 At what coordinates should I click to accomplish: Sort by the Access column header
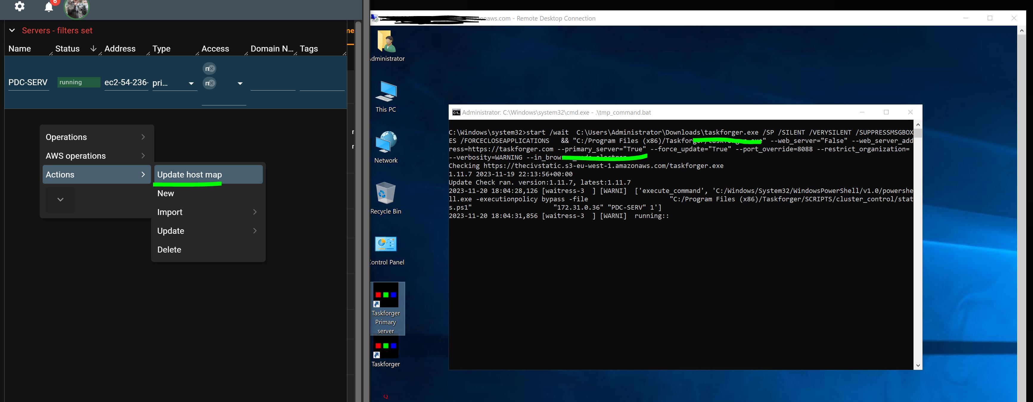click(x=215, y=49)
